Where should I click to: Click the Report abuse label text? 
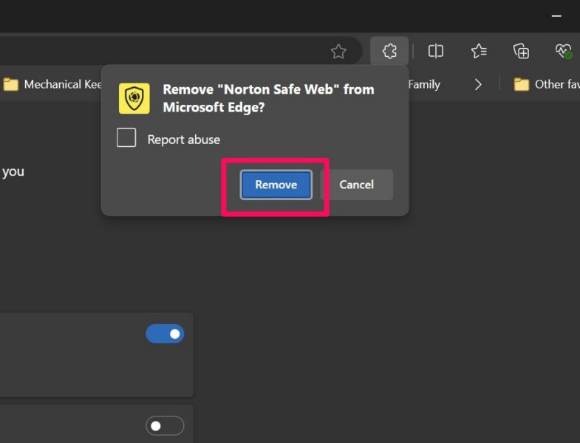[183, 140]
